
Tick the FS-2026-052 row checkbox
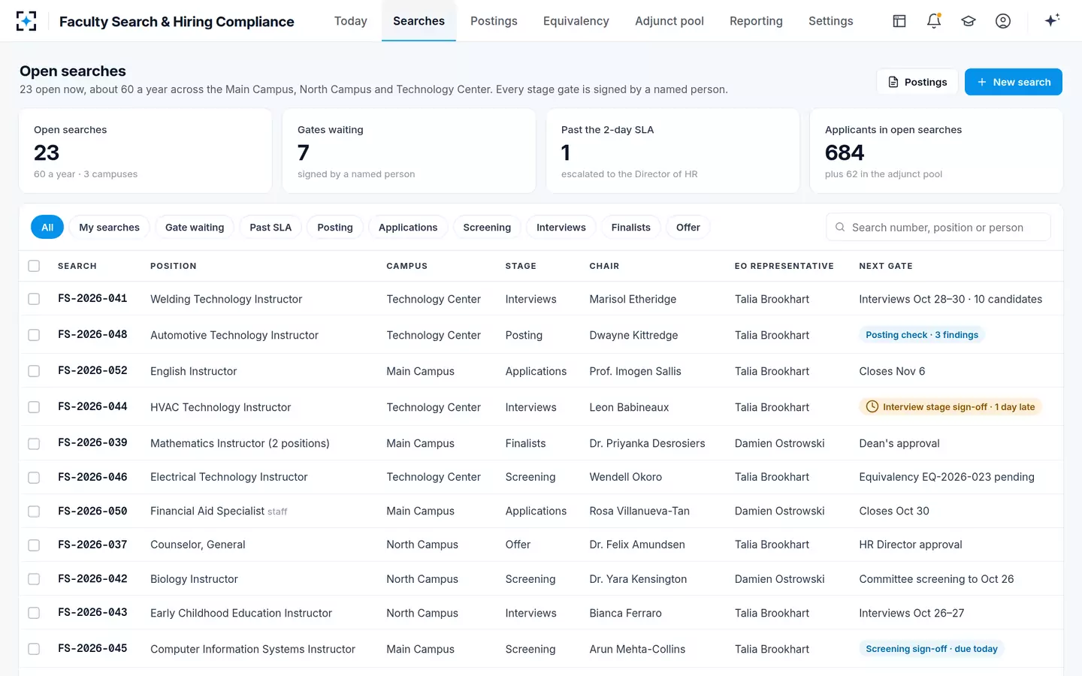click(34, 371)
